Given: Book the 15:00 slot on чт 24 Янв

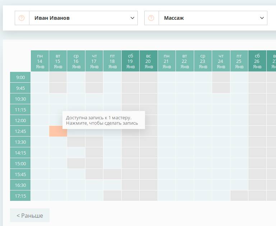Looking at the screenshot, I should 221,163.
